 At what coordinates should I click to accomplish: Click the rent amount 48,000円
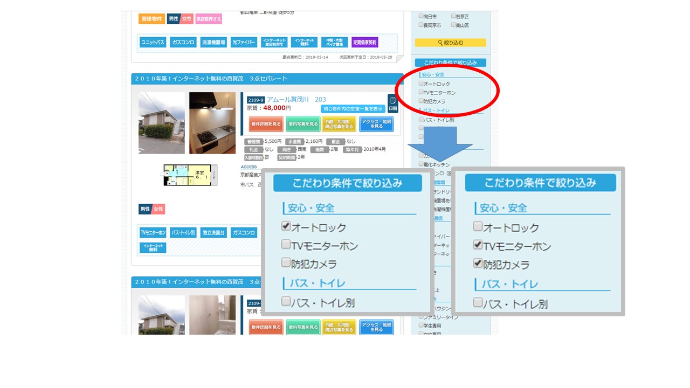(277, 108)
